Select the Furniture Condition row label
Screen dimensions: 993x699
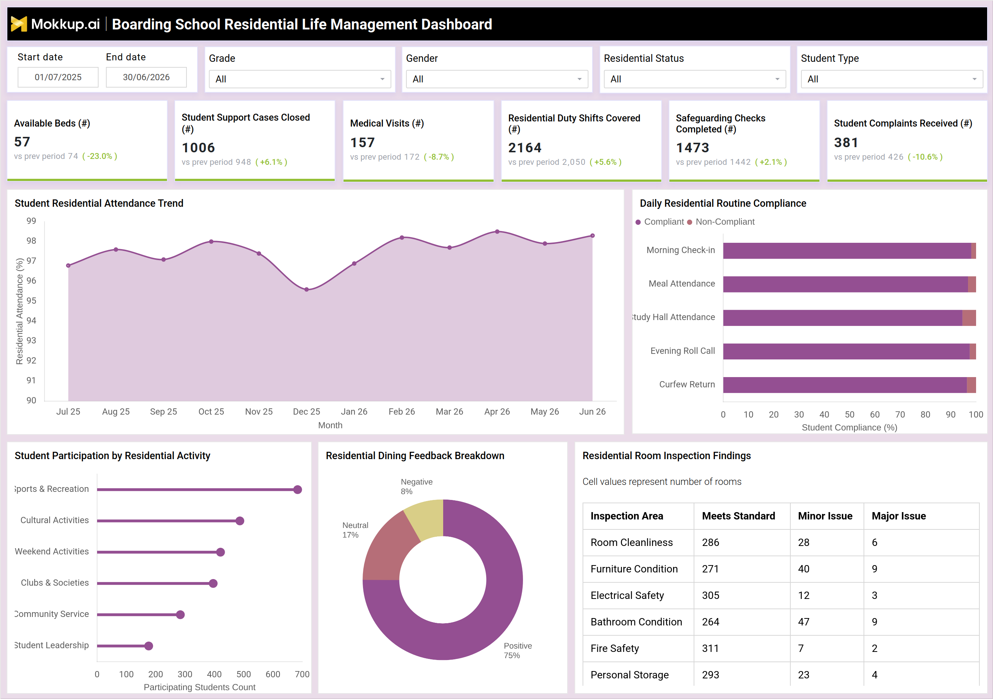point(634,569)
